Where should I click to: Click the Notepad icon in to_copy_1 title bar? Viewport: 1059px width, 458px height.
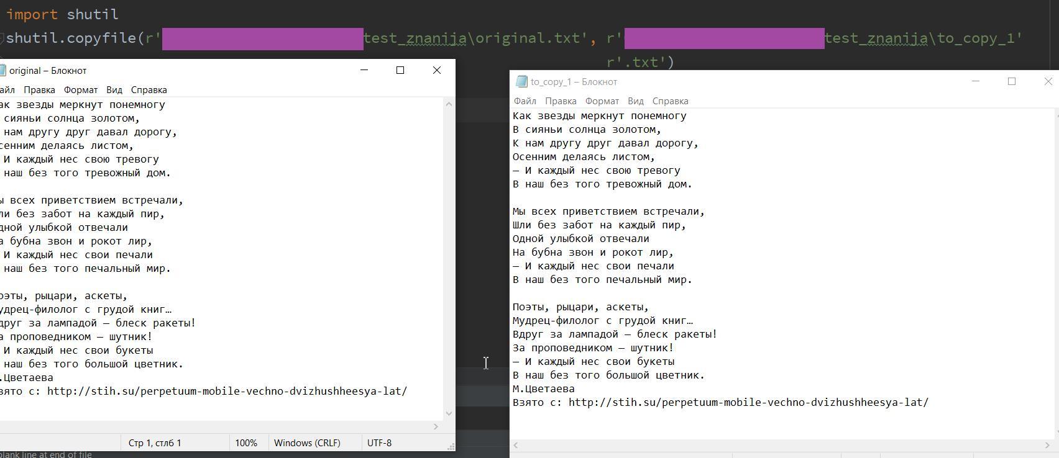tap(521, 81)
